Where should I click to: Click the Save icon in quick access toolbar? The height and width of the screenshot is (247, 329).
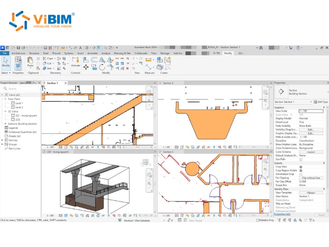[18, 48]
